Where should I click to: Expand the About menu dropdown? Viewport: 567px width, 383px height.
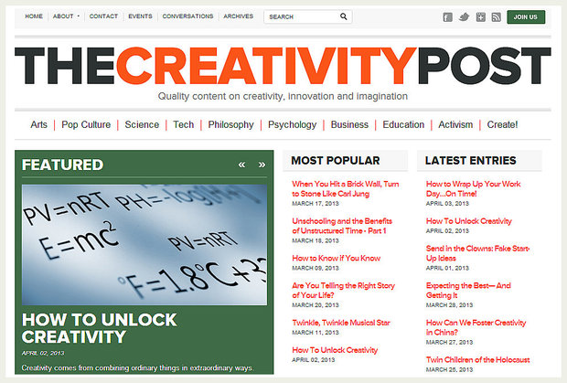point(65,16)
